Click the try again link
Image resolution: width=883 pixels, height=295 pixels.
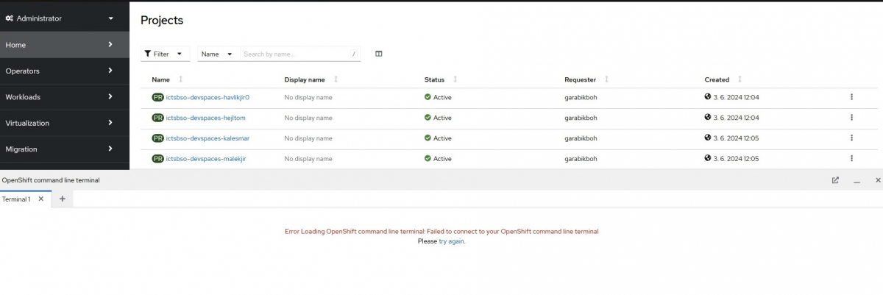451,241
